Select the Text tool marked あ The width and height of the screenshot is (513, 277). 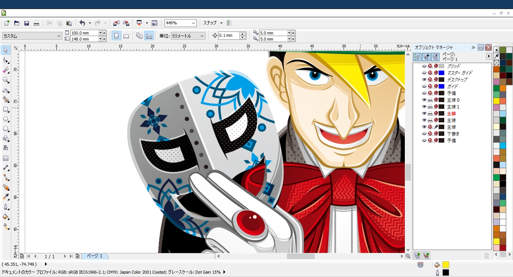(x=6, y=148)
